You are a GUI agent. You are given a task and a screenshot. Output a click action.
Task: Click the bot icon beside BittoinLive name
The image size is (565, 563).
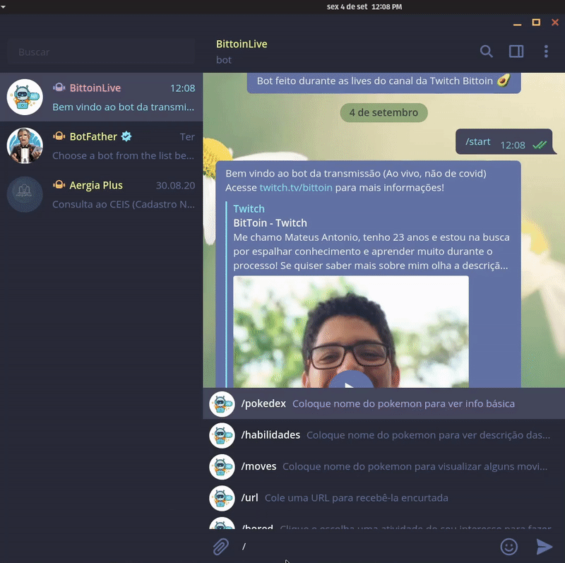click(x=59, y=87)
